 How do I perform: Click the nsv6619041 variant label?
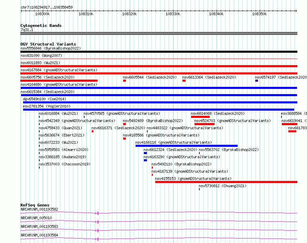pyautogui.click(x=294, y=121)
